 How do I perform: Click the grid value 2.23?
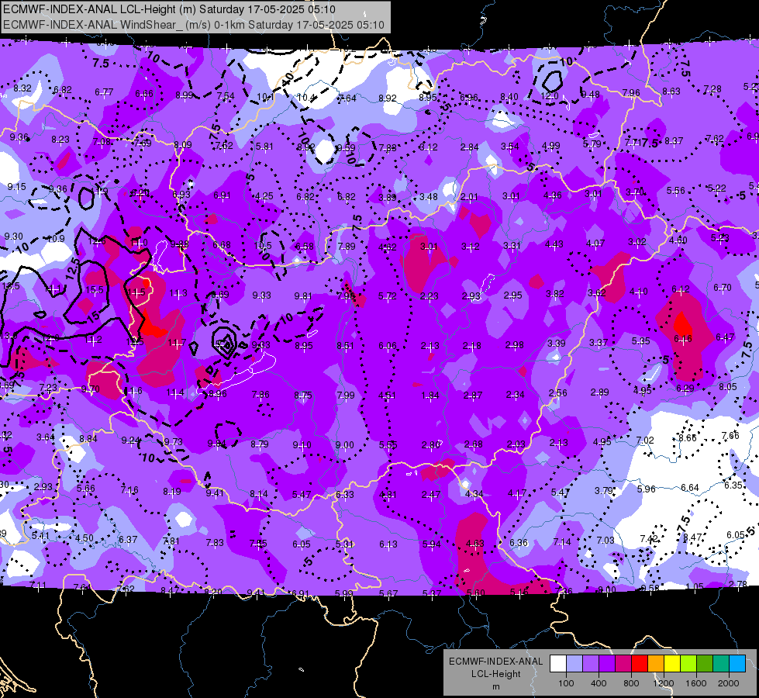click(x=430, y=296)
